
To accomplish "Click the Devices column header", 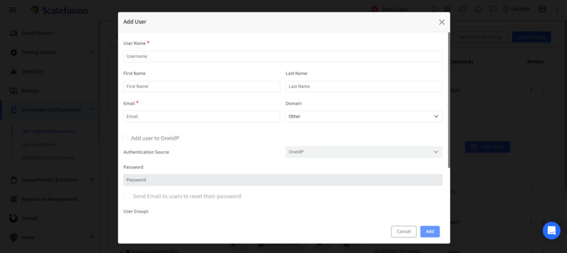I will [x=535, y=62].
